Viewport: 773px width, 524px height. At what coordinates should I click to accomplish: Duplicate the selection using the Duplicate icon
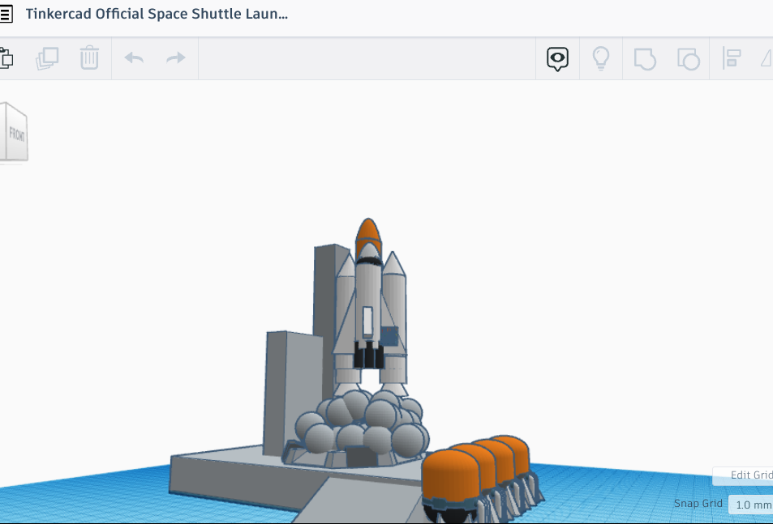[46, 58]
